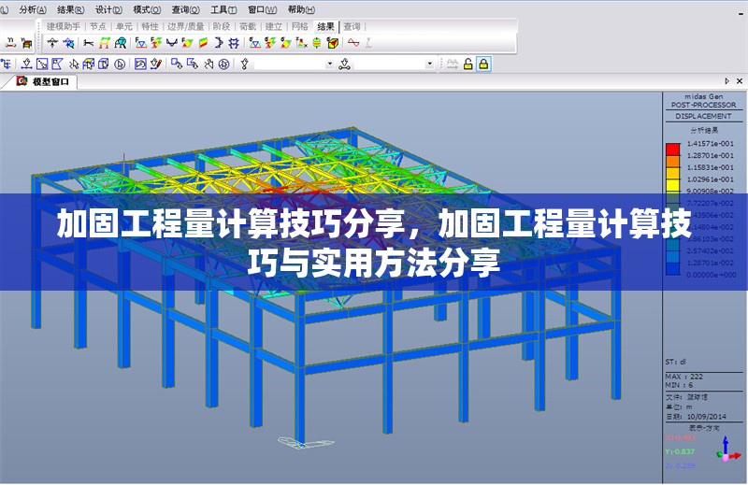This screenshot has width=748, height=485.
Task: Open the 结果(R) menu
Action: point(71,8)
